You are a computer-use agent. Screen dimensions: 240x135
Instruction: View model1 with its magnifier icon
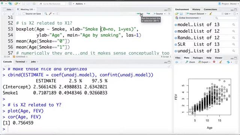(234, 31)
